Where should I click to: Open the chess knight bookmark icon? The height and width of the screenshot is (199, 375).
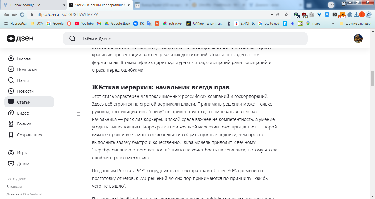pos(229,24)
